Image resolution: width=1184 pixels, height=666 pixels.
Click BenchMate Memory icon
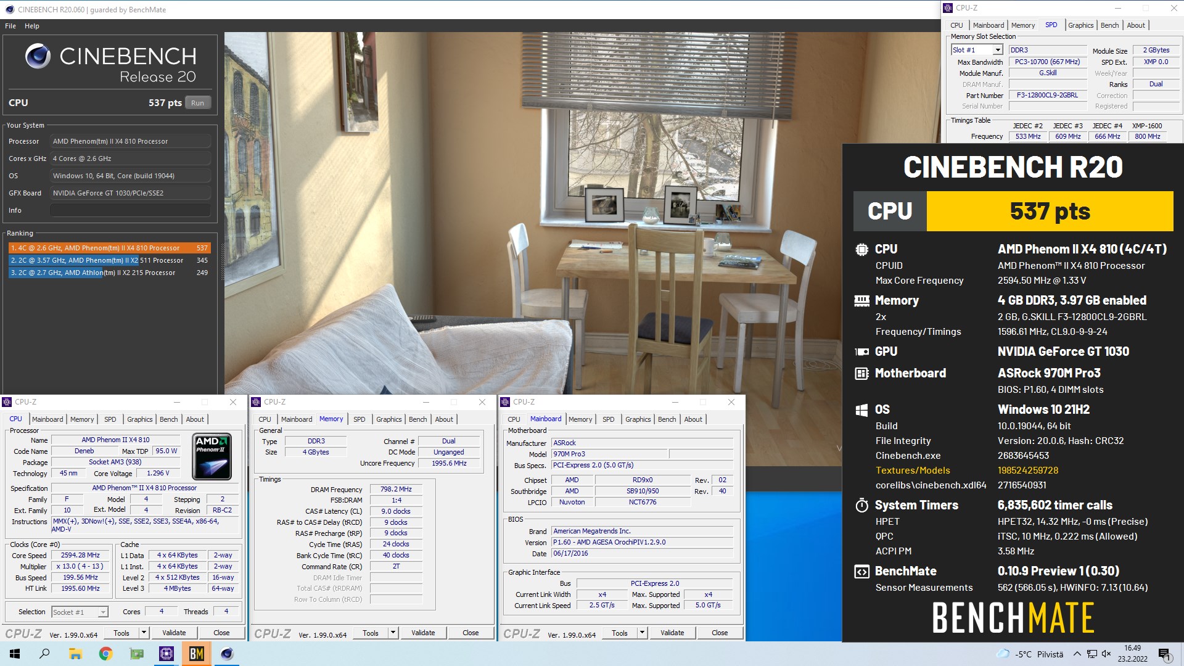pos(861,300)
